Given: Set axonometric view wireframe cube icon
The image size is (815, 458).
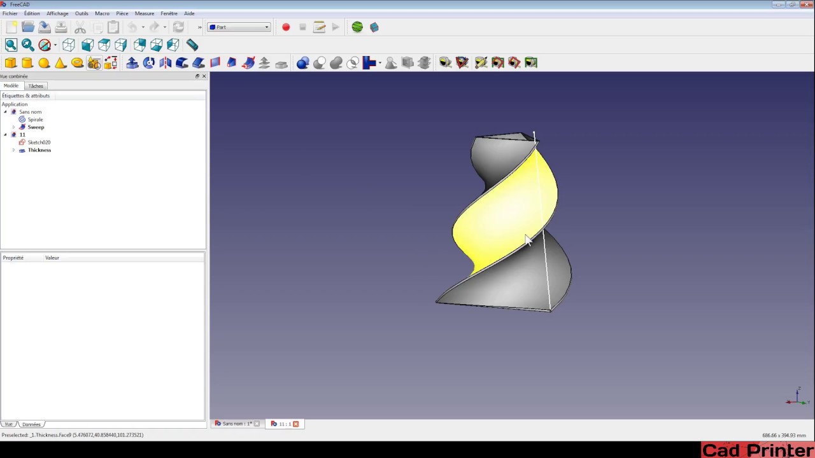Looking at the screenshot, I should pos(69,45).
